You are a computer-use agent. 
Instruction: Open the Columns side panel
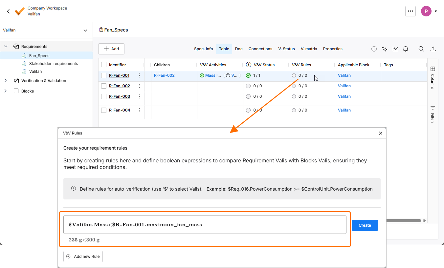click(433, 78)
